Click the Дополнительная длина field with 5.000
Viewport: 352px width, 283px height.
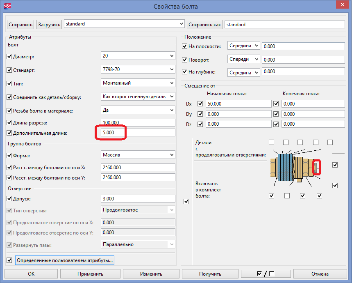[x=138, y=133]
